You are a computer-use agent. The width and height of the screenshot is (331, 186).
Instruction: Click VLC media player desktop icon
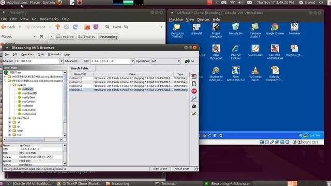pyautogui.click(x=255, y=74)
